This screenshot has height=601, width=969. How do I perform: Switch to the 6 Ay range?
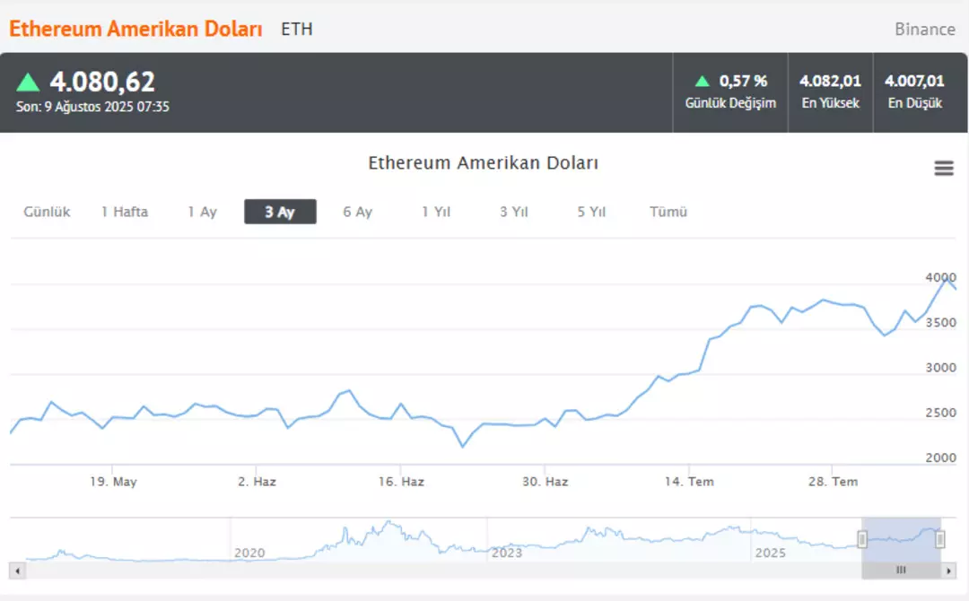(x=357, y=212)
